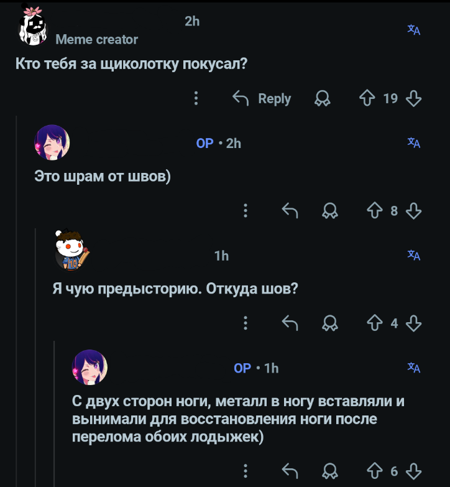Viewport: 450px width, 487px height.
Task: Give award to Meme creator's comment
Action: tap(323, 98)
